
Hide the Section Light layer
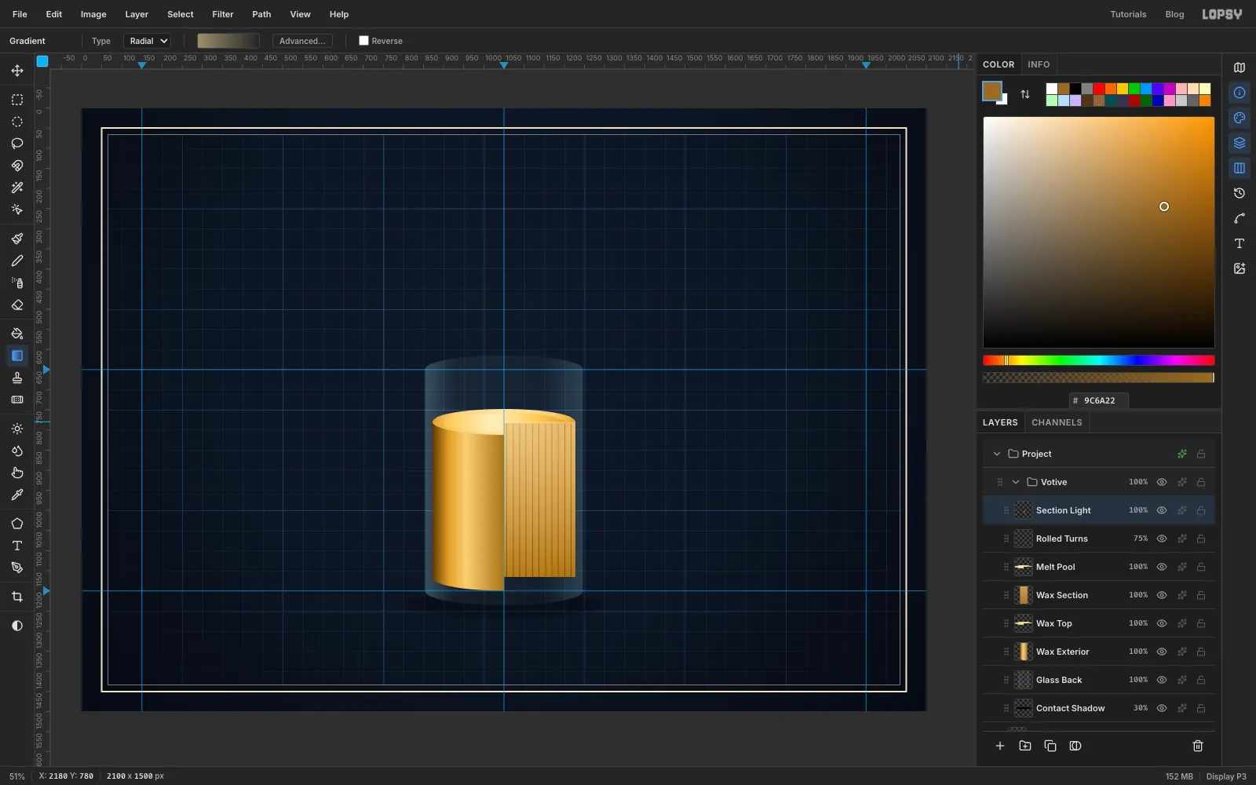tap(1162, 510)
